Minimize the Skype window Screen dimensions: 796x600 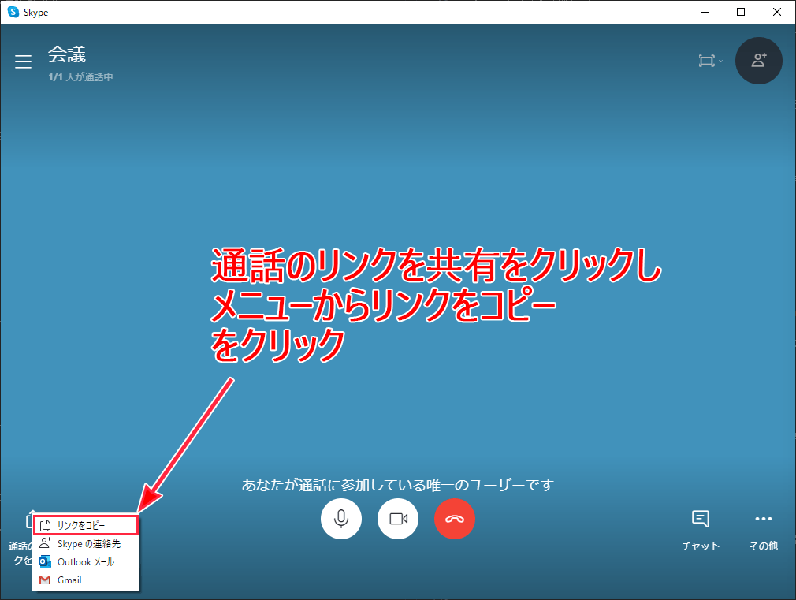[x=705, y=12]
